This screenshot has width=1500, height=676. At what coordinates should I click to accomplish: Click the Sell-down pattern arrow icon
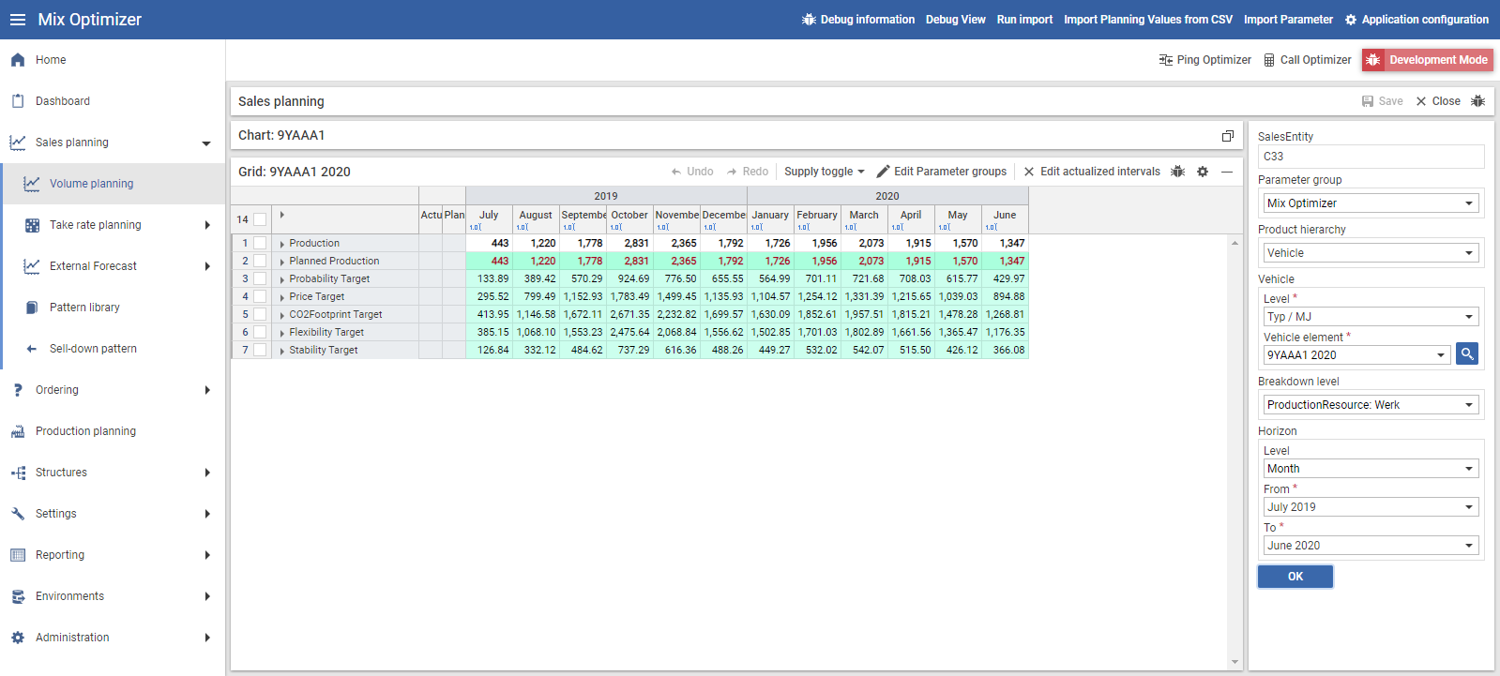coord(32,349)
